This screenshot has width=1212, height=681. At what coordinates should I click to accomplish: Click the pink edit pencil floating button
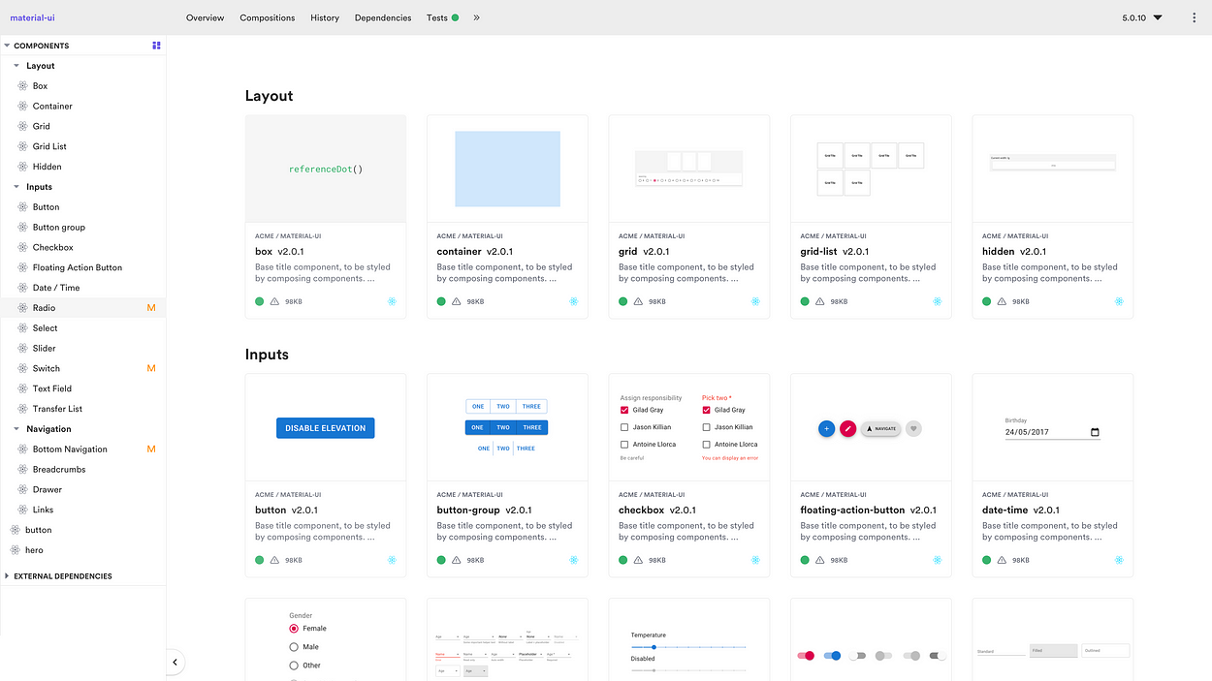[x=848, y=428]
